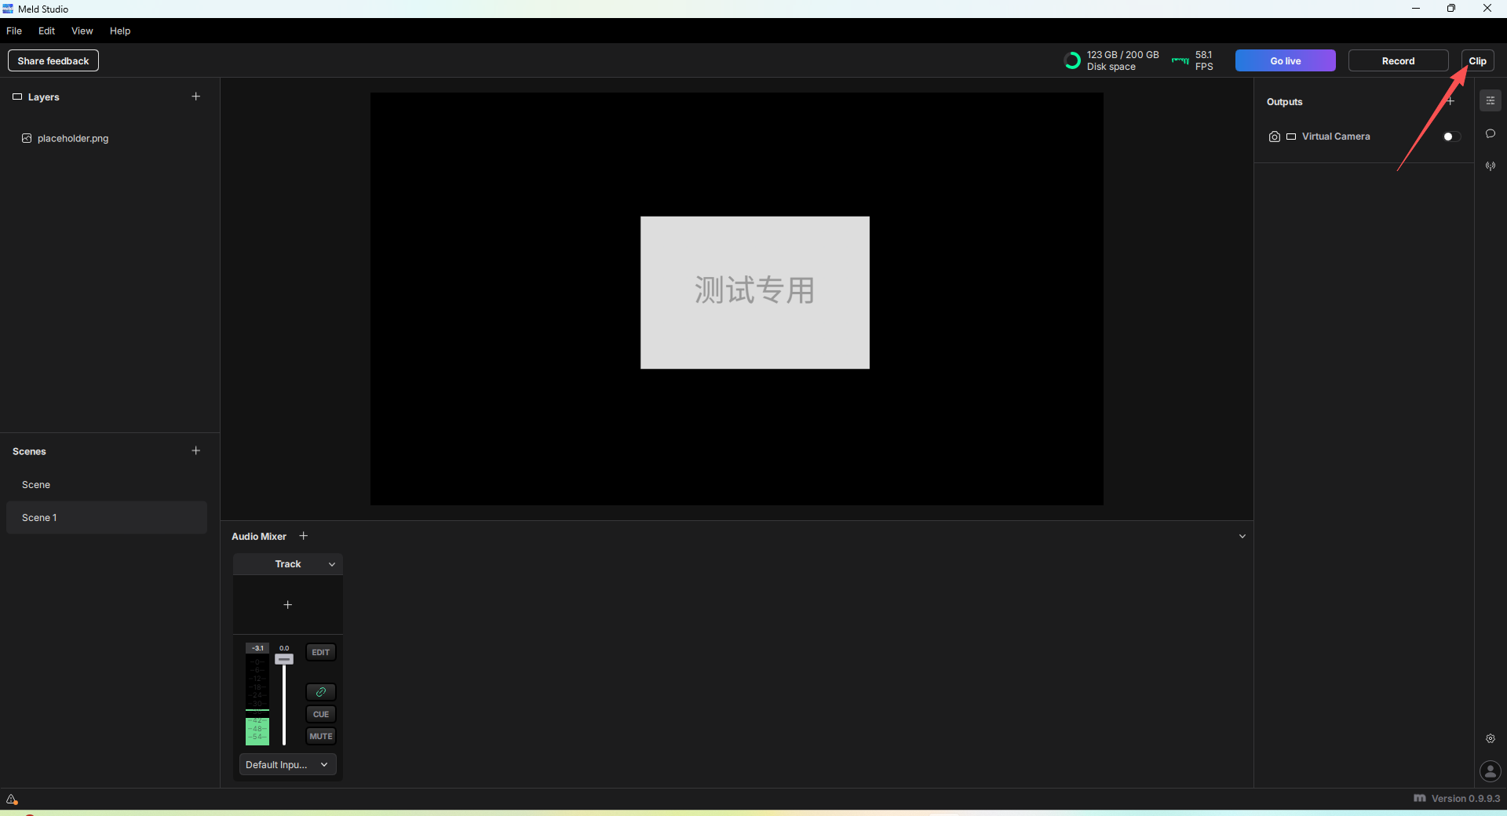Open the Virtual Camera output icon
The width and height of the screenshot is (1507, 816).
click(1273, 136)
